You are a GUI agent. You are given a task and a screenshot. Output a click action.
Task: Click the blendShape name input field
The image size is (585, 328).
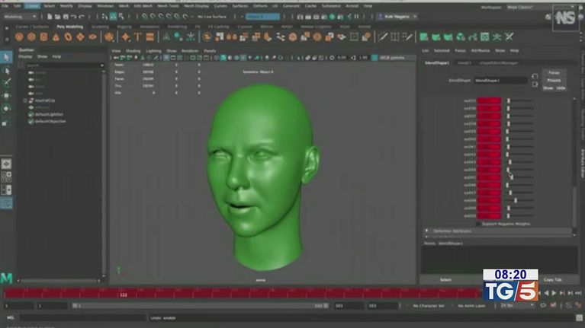(500, 79)
